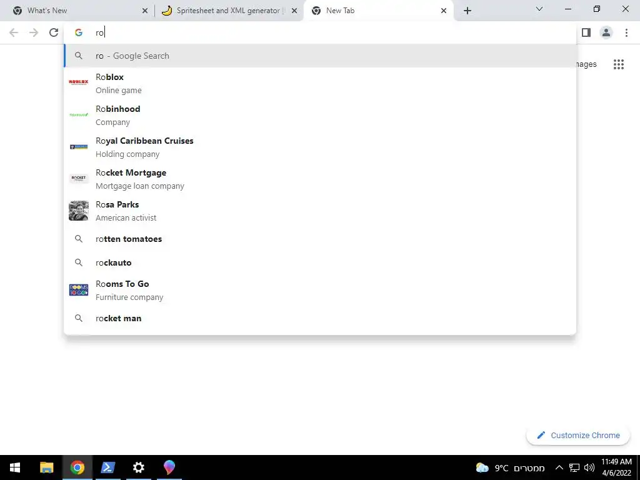This screenshot has height=480, width=640.
Task: Open File Explorer from the taskbar
Action: pyautogui.click(x=46, y=467)
